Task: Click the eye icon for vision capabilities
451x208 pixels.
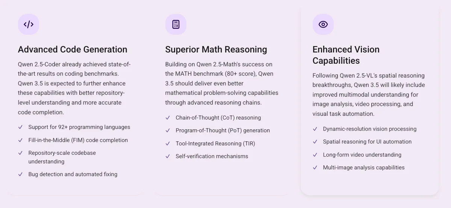Action: pyautogui.click(x=323, y=24)
